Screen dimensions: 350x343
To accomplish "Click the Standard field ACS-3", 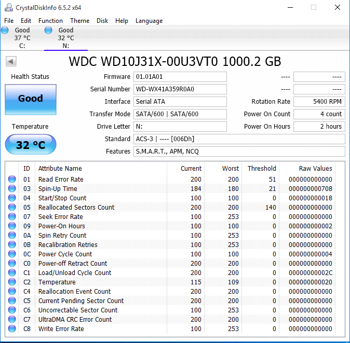I will tap(239, 139).
